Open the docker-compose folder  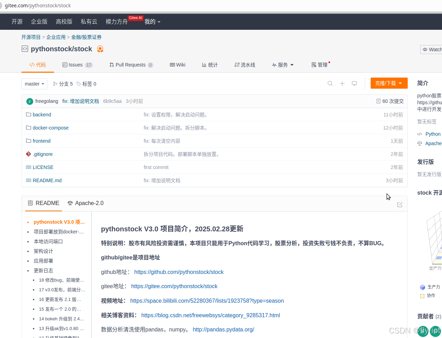tap(51, 128)
